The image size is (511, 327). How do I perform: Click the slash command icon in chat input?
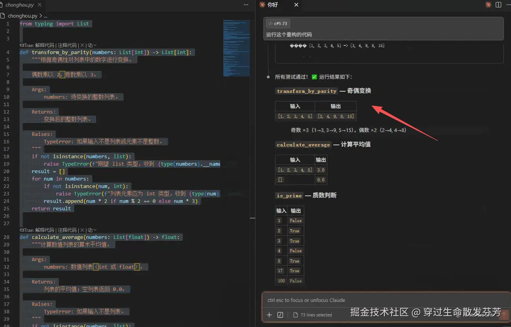pyautogui.click(x=280, y=315)
